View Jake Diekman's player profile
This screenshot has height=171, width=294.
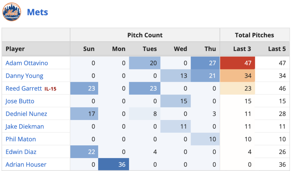(x=24, y=126)
